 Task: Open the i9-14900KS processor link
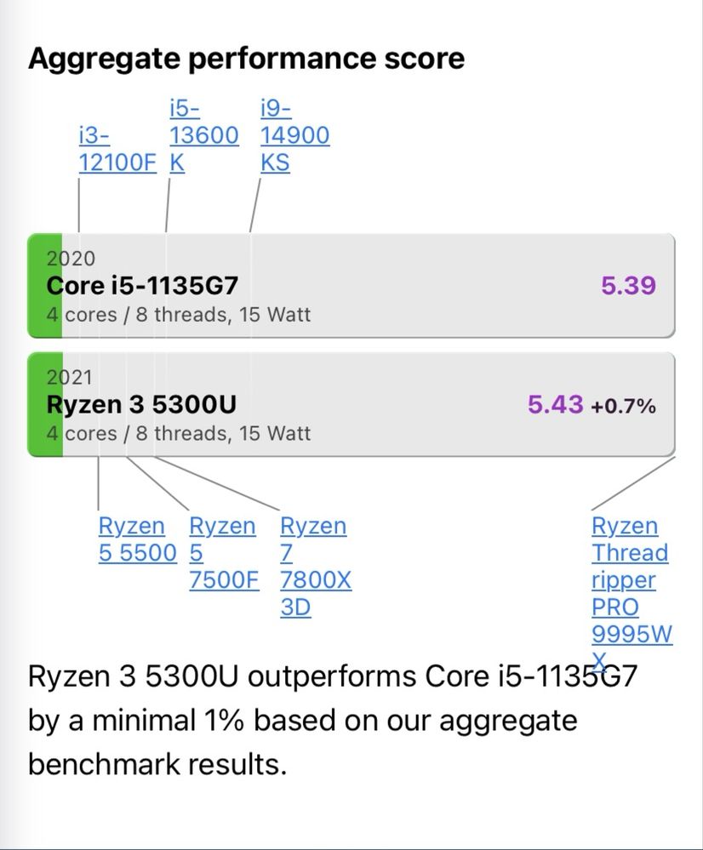(294, 135)
